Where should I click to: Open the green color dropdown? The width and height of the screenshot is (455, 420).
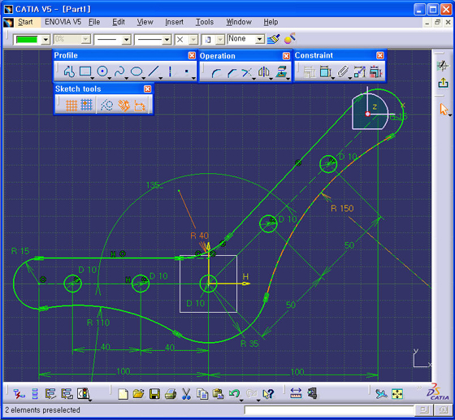pyautogui.click(x=45, y=40)
